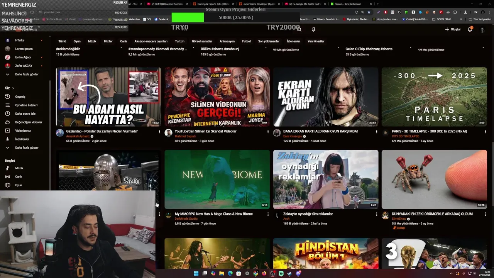
Task: Open the Enis Kirazoğlu channel link
Action: pos(293,136)
